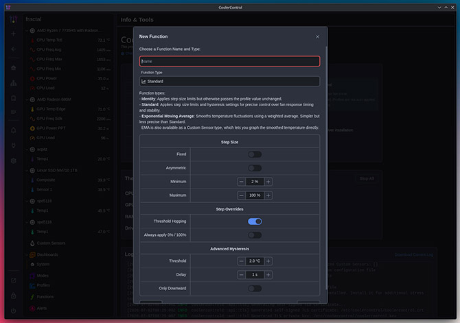Collapse the AMD Ryzen 7 device group
460x323 pixels.
[27, 30]
